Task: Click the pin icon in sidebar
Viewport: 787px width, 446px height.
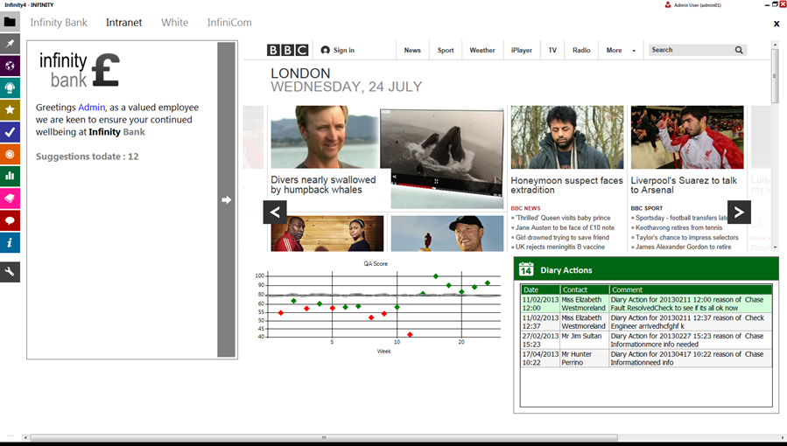Action: (x=10, y=44)
